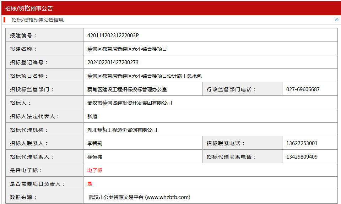The width and height of the screenshot is (341, 204).
Task: Click the 招标人 label cell
Action: click(44, 103)
